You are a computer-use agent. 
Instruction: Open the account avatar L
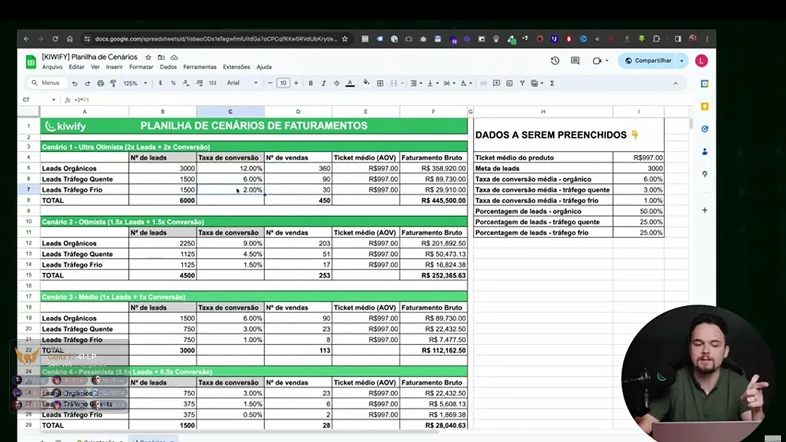click(x=701, y=61)
